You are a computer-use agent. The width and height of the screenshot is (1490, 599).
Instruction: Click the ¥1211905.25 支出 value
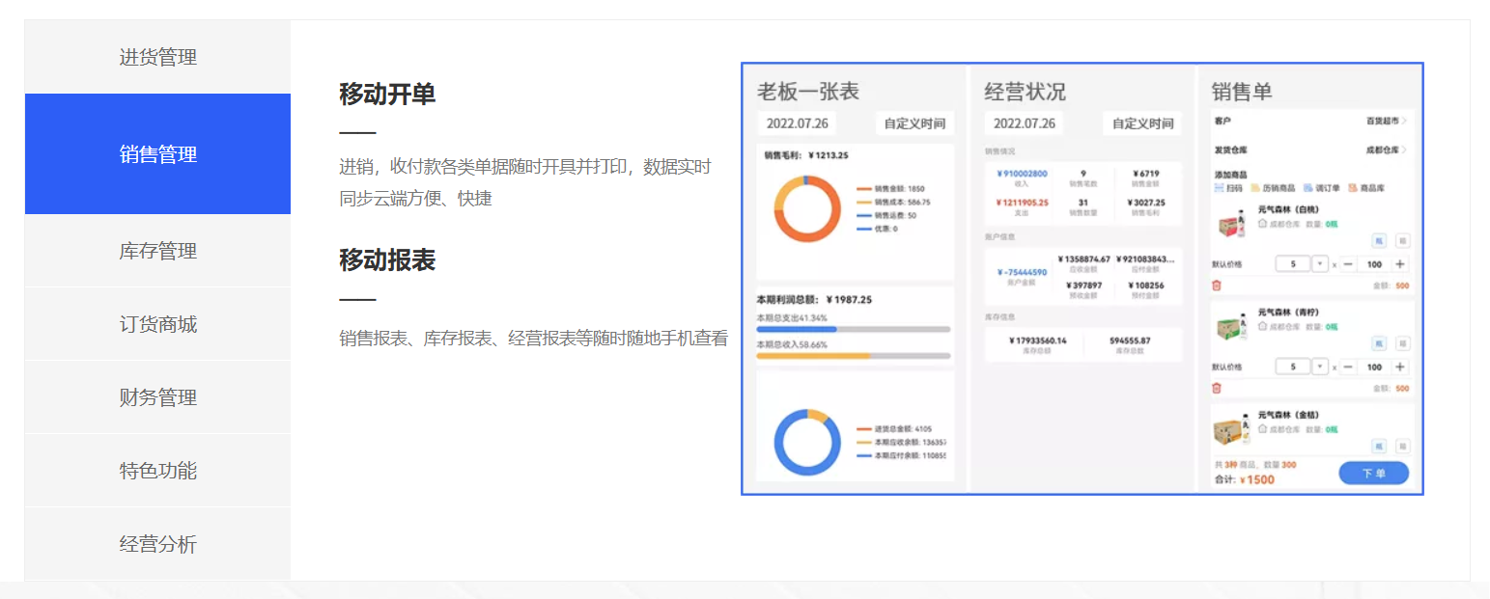pos(1022,203)
